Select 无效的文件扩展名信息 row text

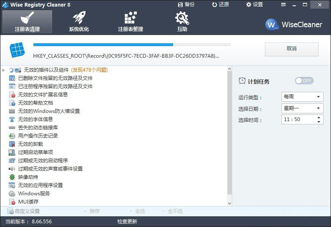tap(43, 95)
